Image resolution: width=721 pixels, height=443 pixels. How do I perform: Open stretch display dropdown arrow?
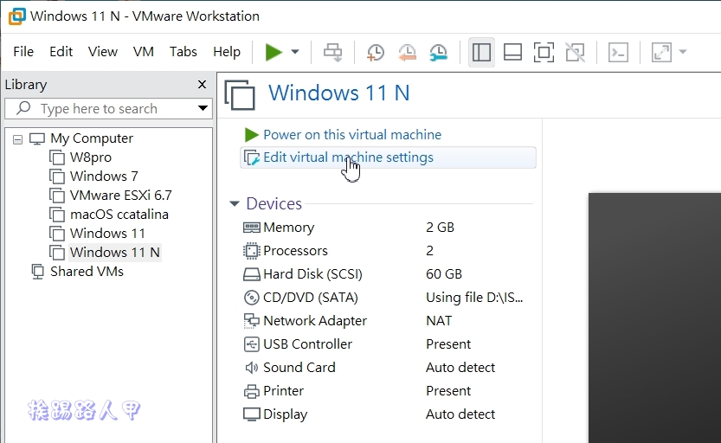683,52
